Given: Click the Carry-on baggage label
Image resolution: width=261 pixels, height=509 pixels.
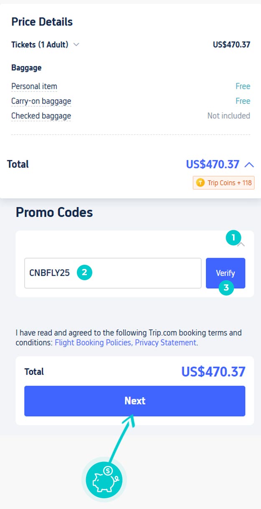Looking at the screenshot, I should click(x=41, y=101).
